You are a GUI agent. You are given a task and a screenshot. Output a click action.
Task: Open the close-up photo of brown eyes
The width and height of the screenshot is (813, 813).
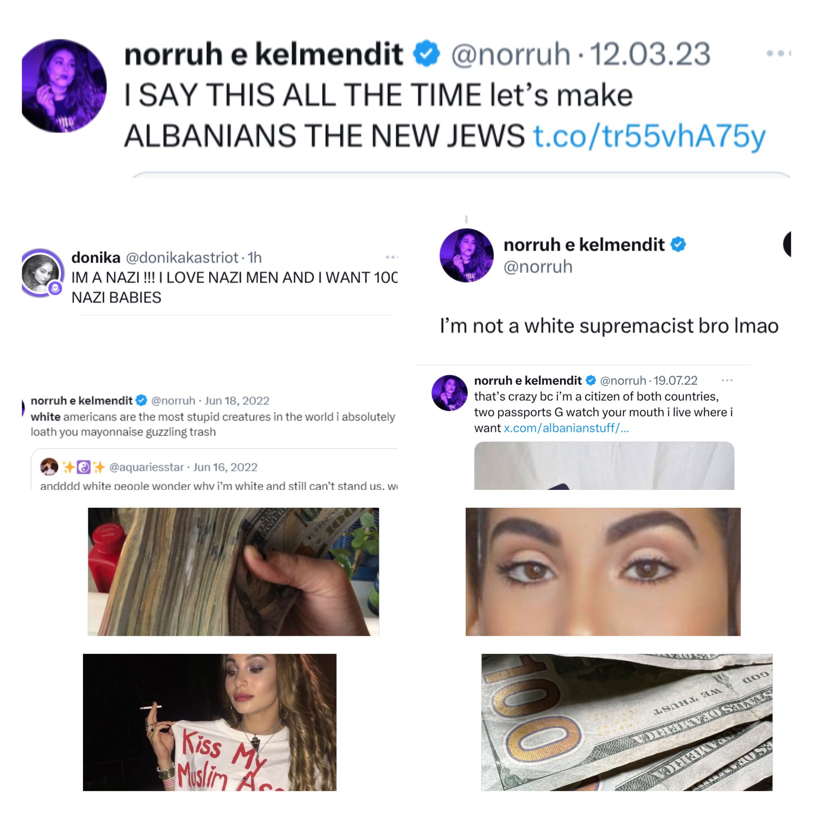coord(603,572)
